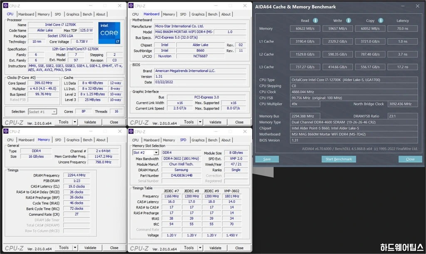
Task: Click Validate button in CPU window
Action: (90, 122)
